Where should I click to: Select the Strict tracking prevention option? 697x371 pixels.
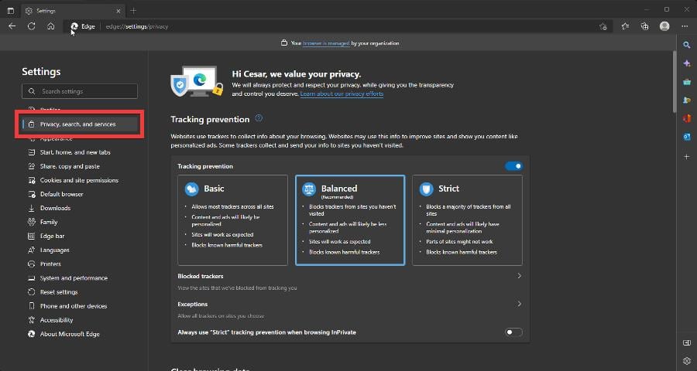tap(467, 220)
